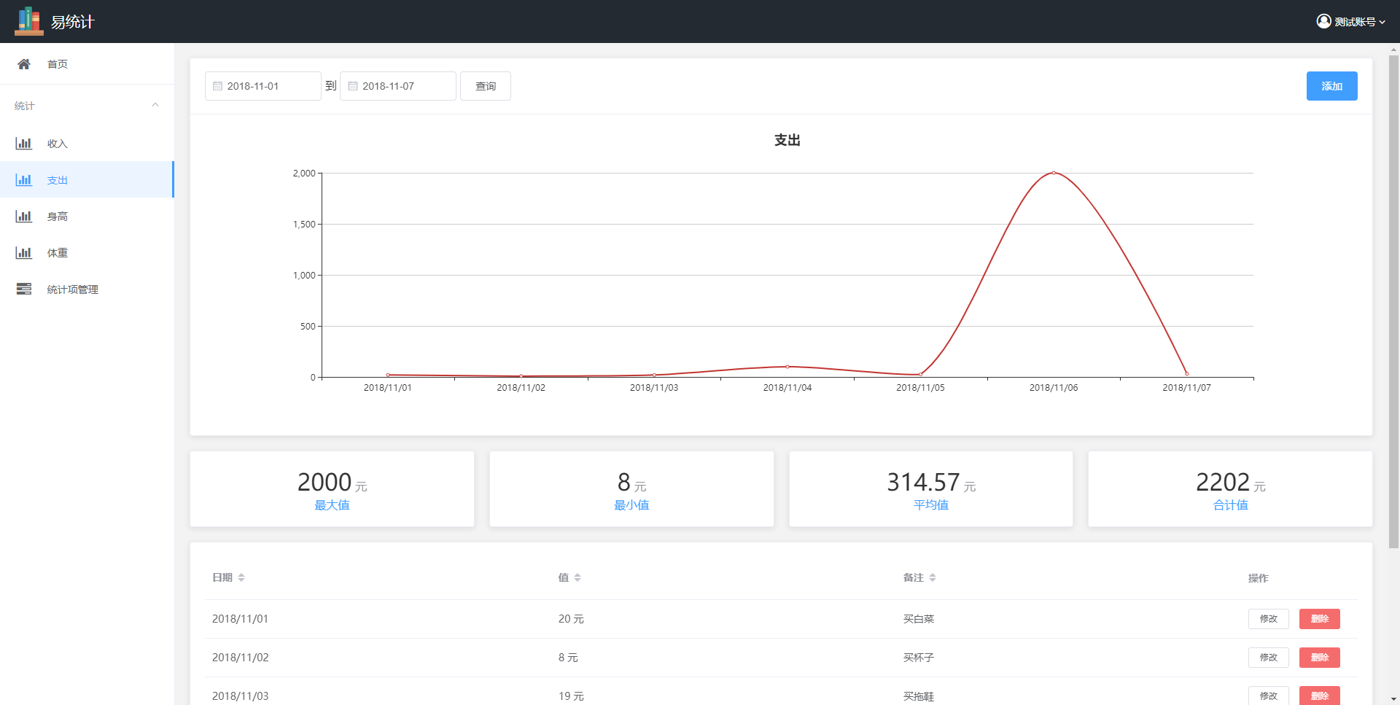This screenshot has height=705, width=1400.
Task: Delete the 2018/11/01 买白菜 record
Action: [1319, 619]
